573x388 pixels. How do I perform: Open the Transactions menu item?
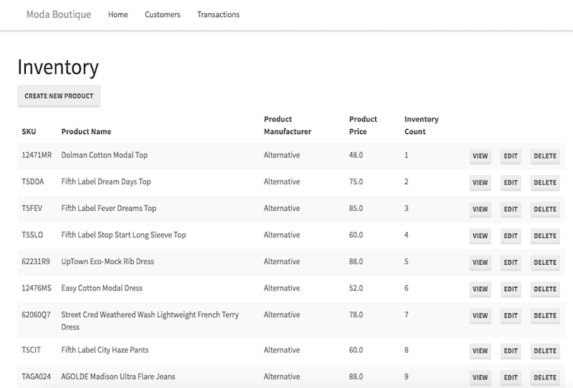click(x=219, y=14)
